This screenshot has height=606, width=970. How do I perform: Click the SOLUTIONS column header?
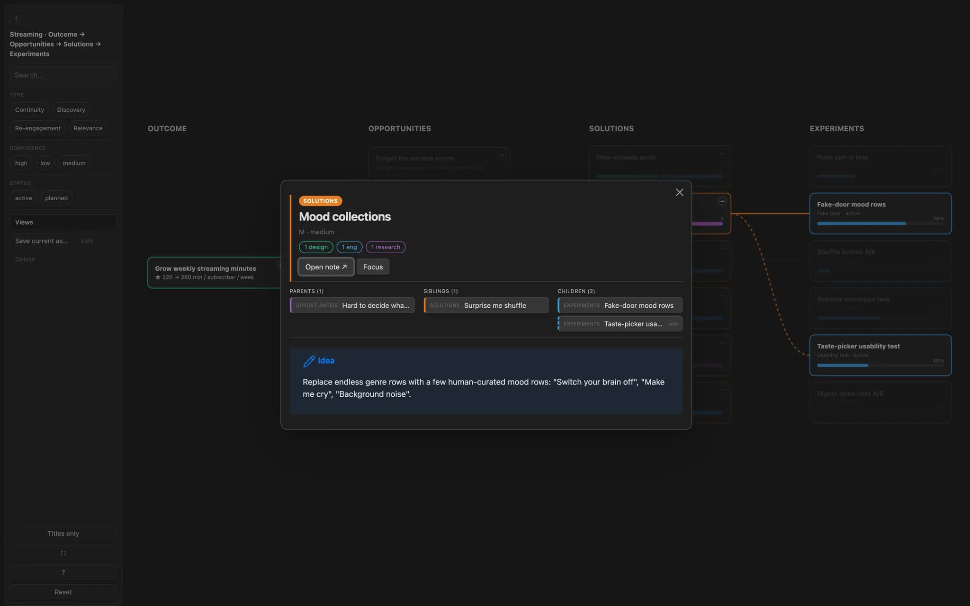coord(611,129)
